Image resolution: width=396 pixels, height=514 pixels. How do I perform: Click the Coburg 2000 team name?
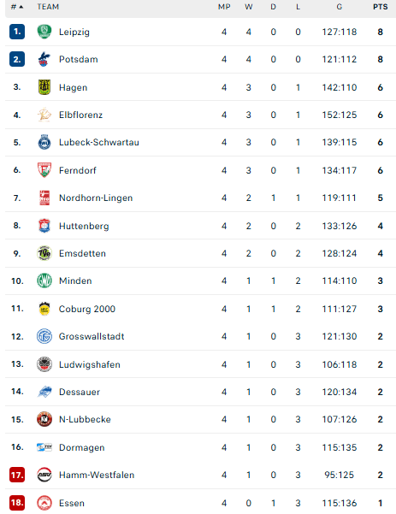(x=87, y=309)
